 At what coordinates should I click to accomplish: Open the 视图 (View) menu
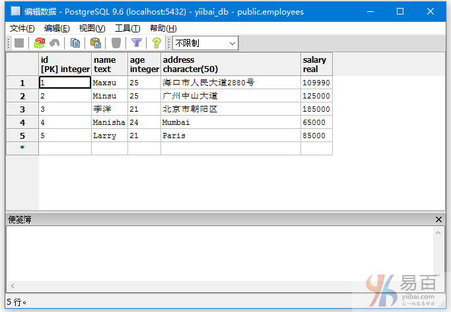click(x=92, y=28)
